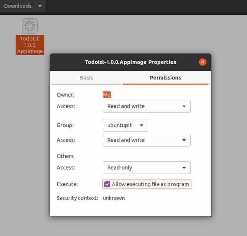Click the dialog title Todoist-1.0.0.AppImage Properties

(130, 62)
